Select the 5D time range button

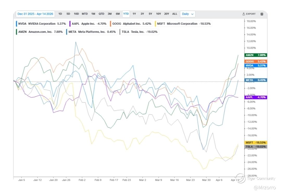click(x=68, y=14)
